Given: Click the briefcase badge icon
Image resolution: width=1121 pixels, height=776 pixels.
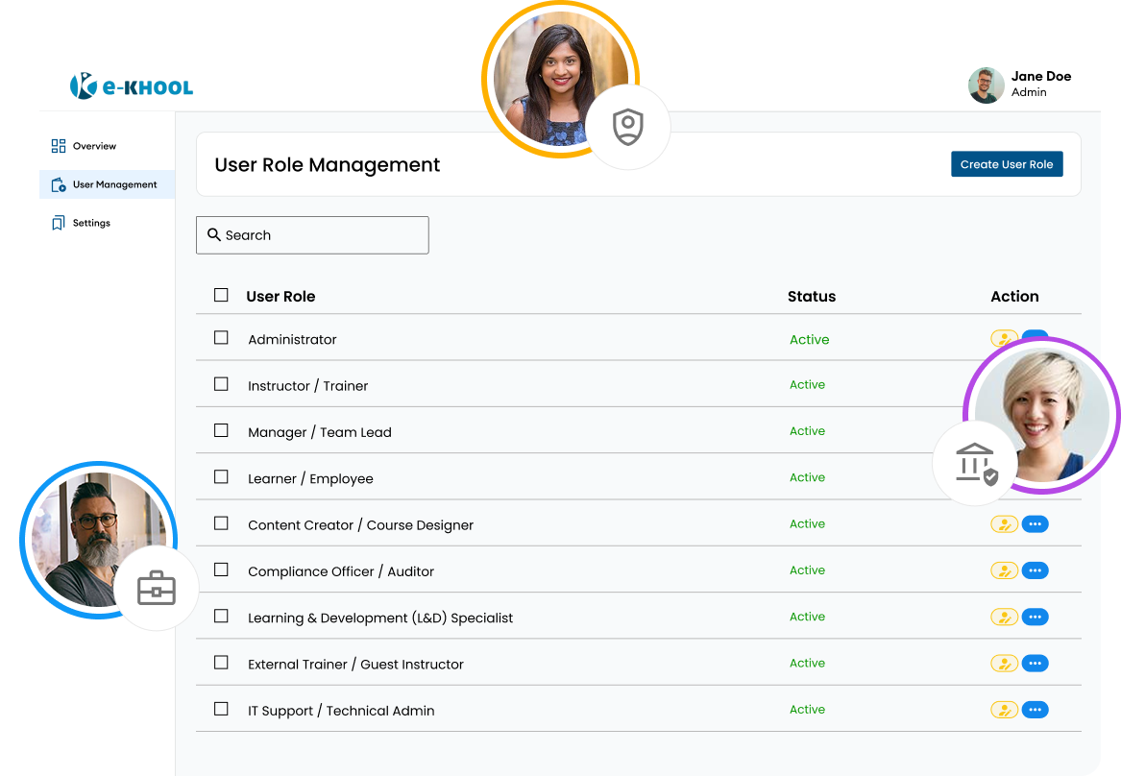Looking at the screenshot, I should [x=157, y=588].
